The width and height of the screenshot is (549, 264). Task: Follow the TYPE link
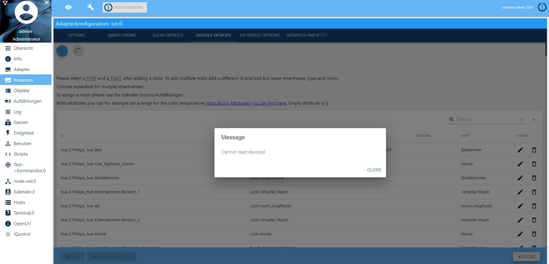click(91, 78)
